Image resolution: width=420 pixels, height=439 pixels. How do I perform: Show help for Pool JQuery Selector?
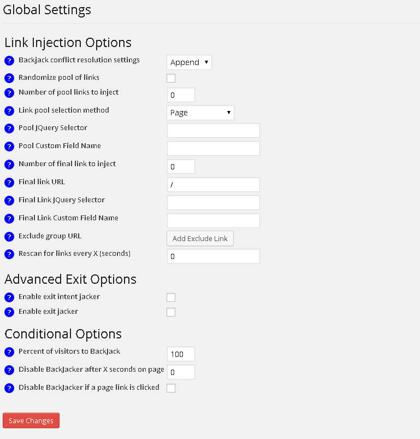click(x=9, y=129)
